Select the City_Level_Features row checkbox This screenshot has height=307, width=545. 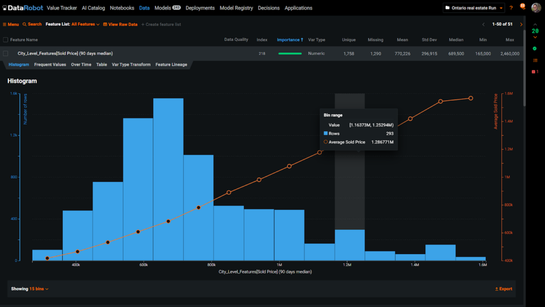pyautogui.click(x=7, y=52)
